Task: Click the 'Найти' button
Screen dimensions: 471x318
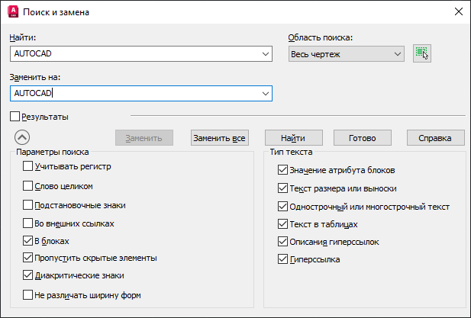Action: [x=293, y=138]
